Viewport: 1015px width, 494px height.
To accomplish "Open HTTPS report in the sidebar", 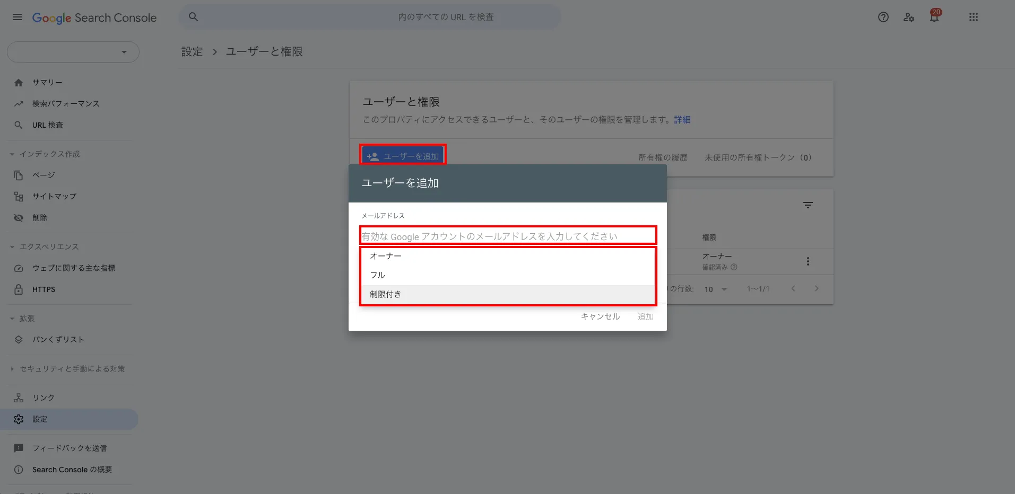I will click(x=44, y=289).
